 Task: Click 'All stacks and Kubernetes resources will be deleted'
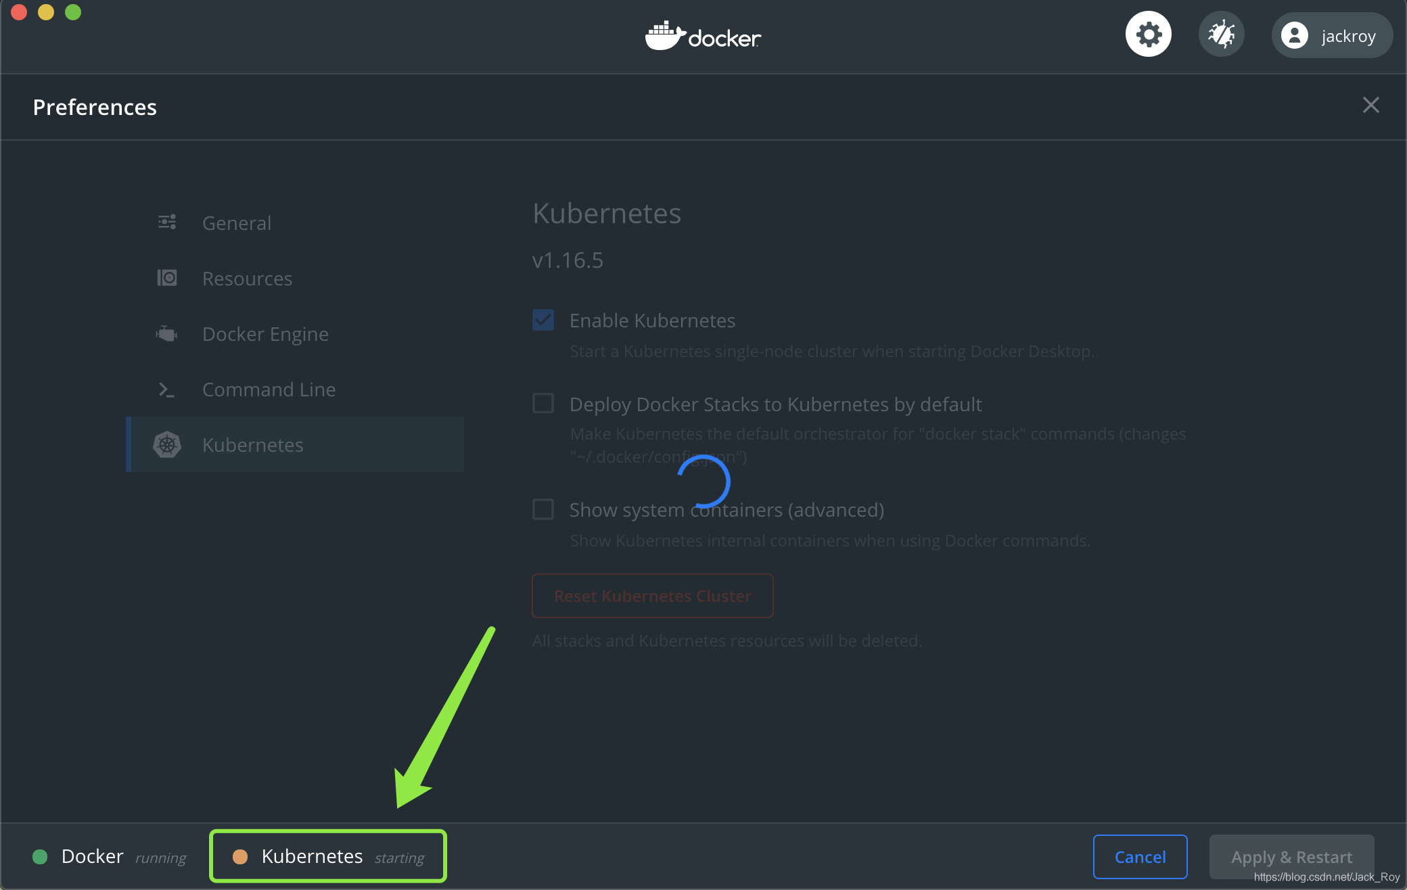727,640
